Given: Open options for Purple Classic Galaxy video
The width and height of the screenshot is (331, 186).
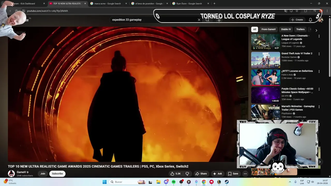Looking at the screenshot, I should coord(319,89).
